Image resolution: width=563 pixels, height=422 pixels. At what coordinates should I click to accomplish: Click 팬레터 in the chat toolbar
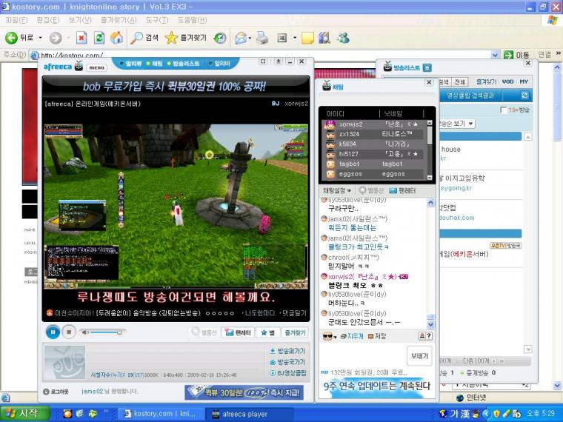tap(402, 190)
